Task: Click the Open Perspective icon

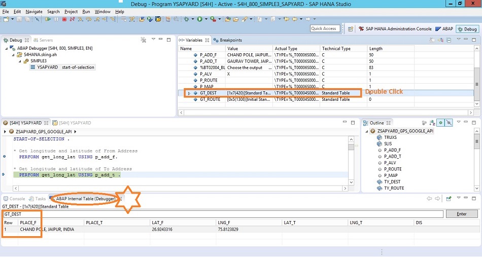Action: pos(351,29)
